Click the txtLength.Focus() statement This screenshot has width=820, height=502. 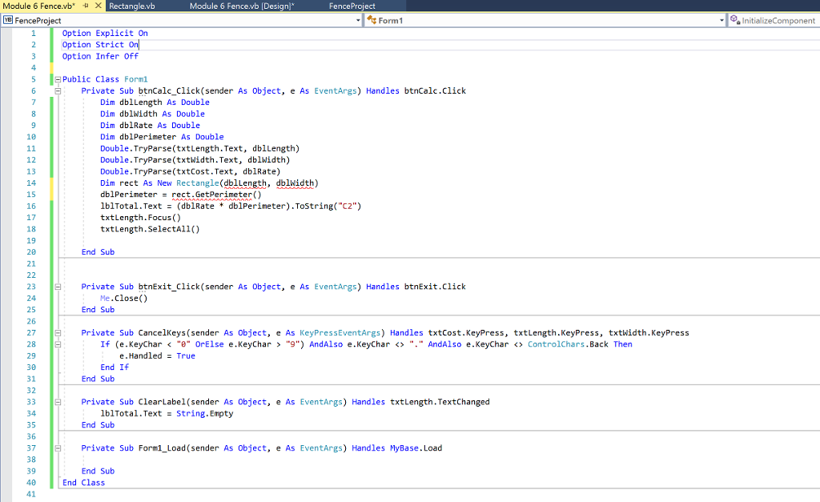(x=141, y=218)
